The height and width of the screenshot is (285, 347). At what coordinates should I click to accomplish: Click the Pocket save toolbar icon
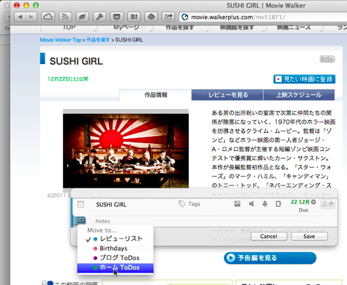117,17
